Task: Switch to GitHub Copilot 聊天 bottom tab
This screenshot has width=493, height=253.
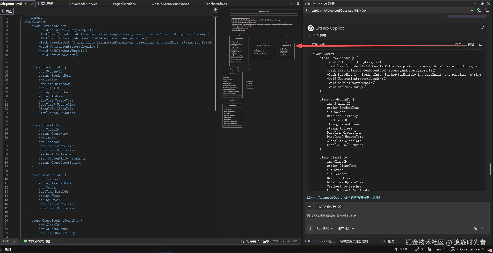Action: tap(320, 241)
